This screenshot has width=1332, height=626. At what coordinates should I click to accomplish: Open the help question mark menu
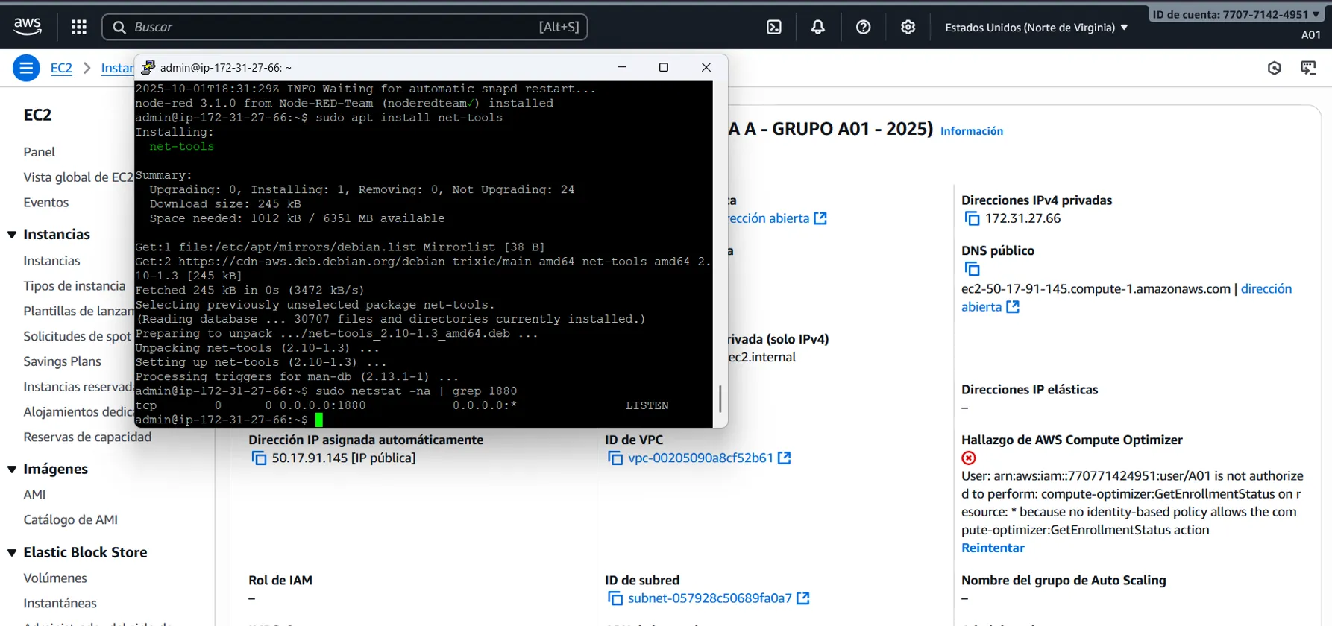pyautogui.click(x=863, y=28)
